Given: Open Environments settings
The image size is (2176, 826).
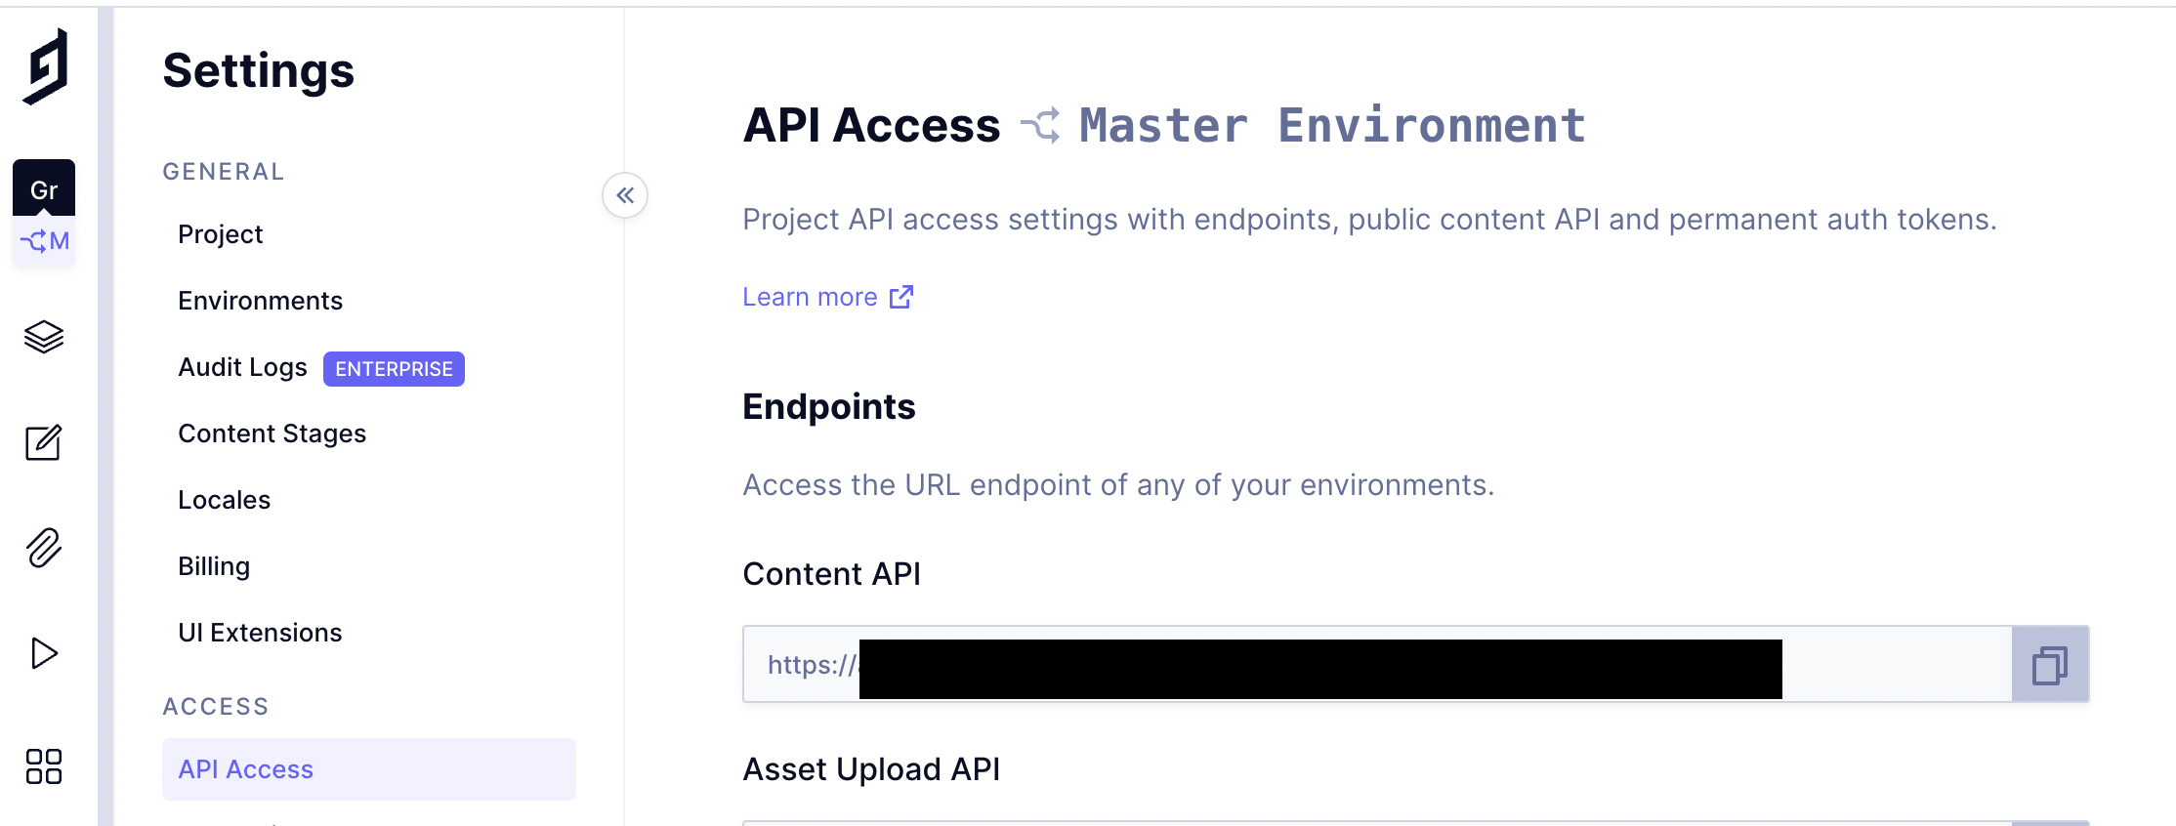Looking at the screenshot, I should pyautogui.click(x=261, y=301).
